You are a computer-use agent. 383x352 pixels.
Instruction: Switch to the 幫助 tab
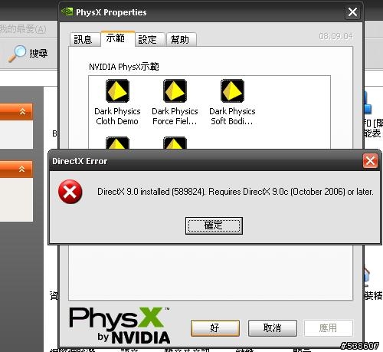[182, 39]
